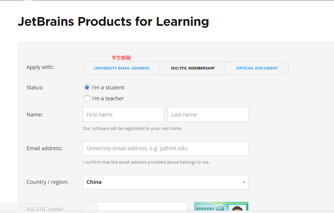Image resolution: width=334 pixels, height=213 pixels.
Task: Click the red 学生邮箱 annotation text
Action: tap(121, 58)
